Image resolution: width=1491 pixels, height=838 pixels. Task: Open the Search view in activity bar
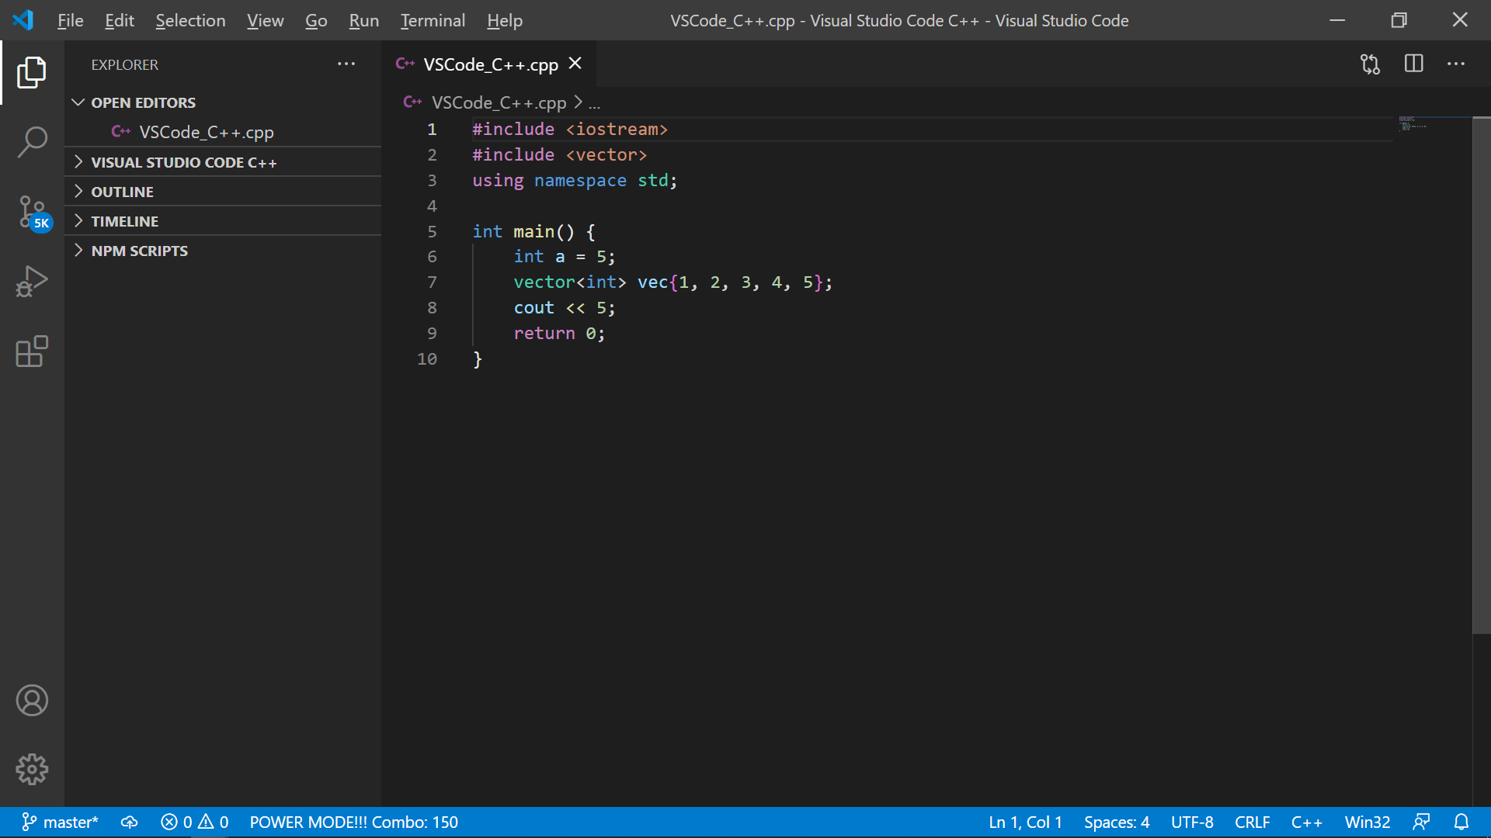(x=32, y=142)
